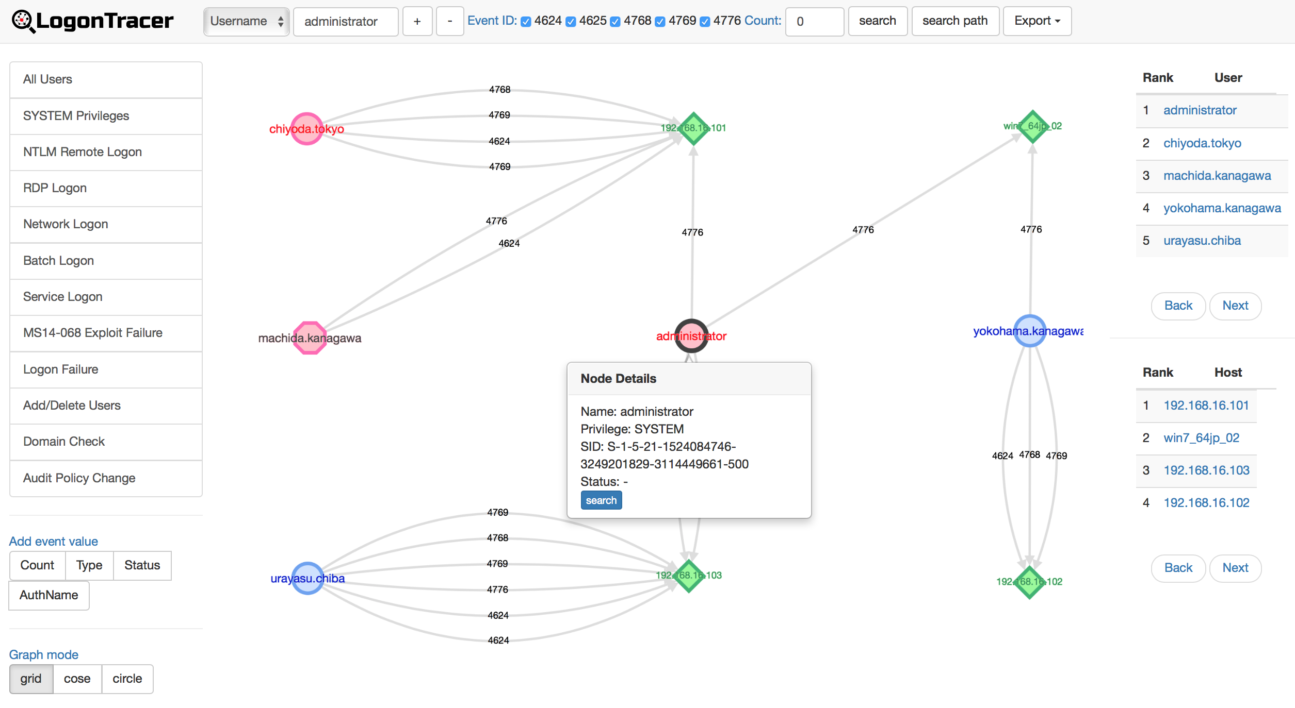Disable the 4776 event ID checkbox
The width and height of the screenshot is (1295, 708).
click(x=705, y=22)
